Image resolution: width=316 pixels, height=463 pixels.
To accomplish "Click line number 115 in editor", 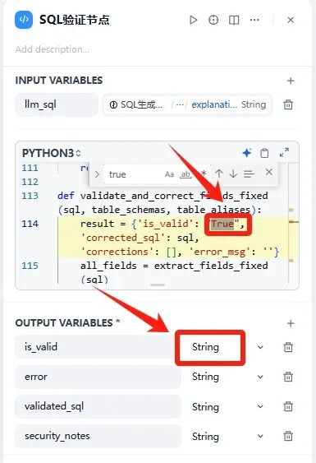I will [x=30, y=266].
